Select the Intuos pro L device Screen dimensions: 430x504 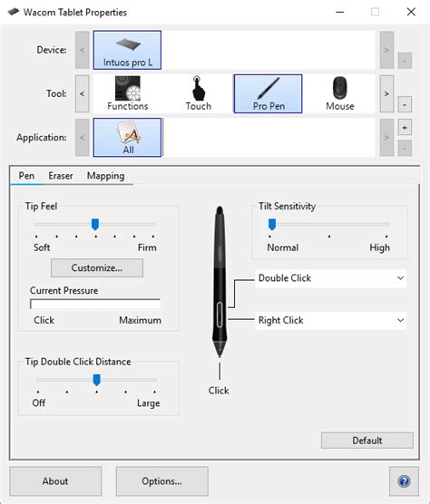pos(127,50)
